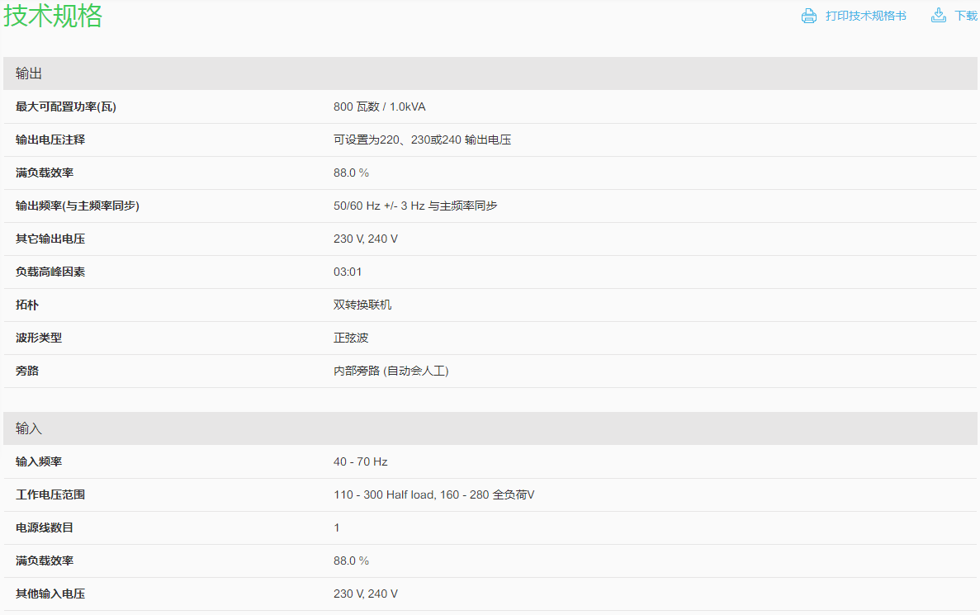
Task: Select the 拓朴 value 双转换联机
Action: click(362, 305)
